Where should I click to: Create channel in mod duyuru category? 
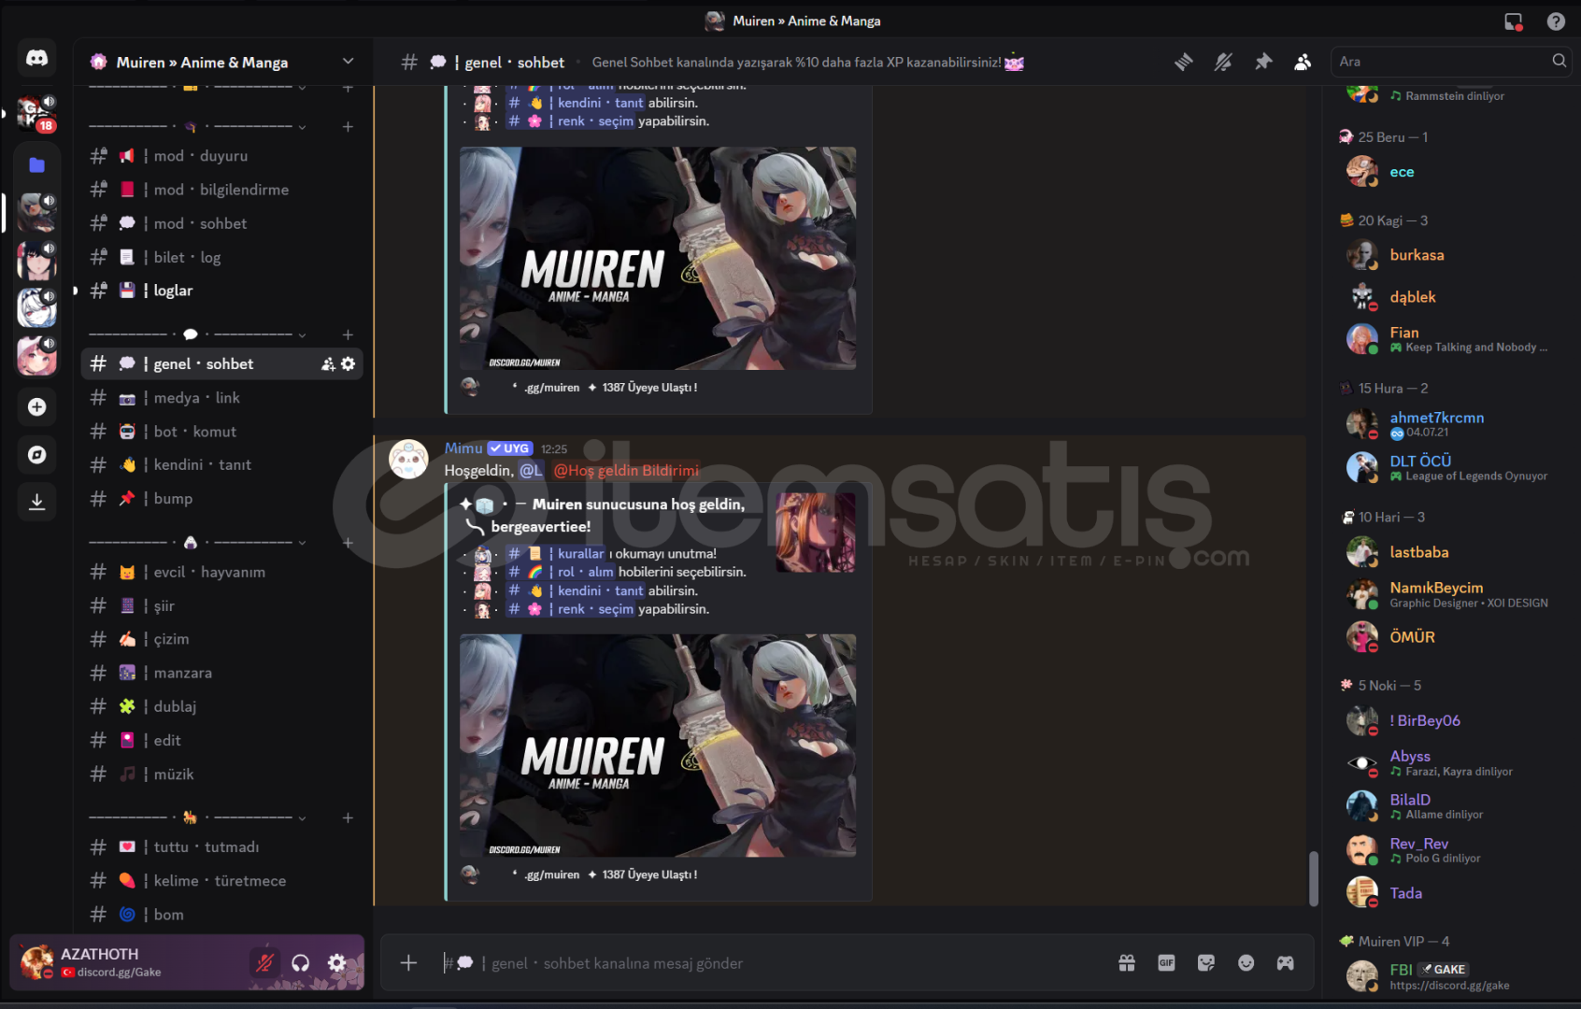point(348,126)
